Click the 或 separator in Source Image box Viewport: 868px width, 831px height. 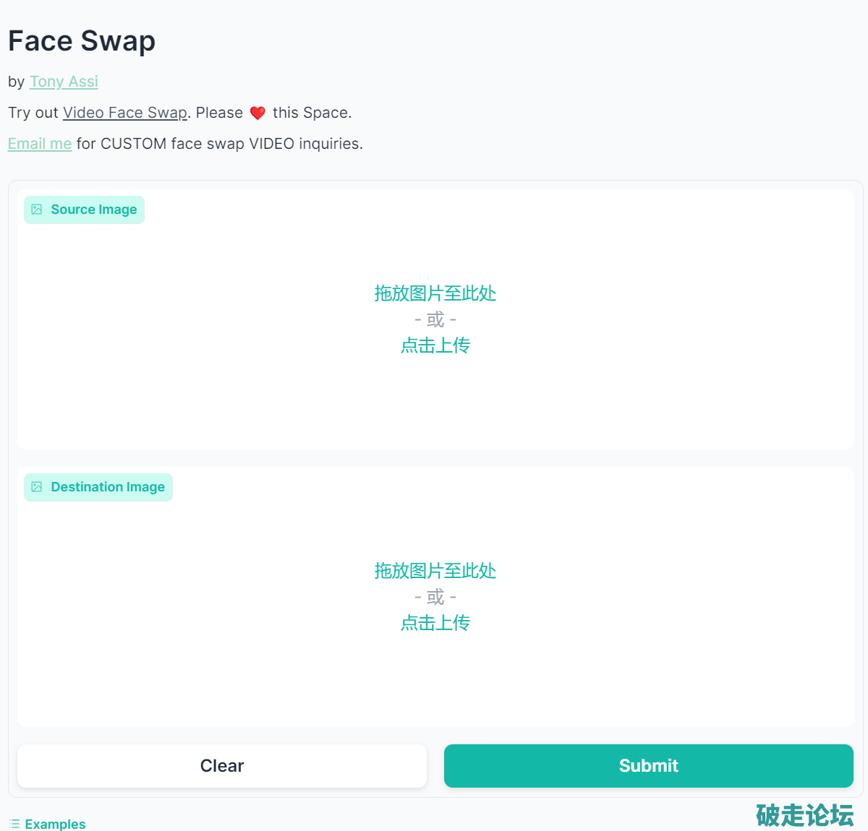435,319
